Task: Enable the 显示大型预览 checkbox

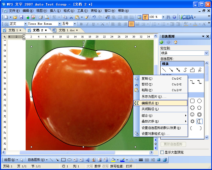Action: 162,152
